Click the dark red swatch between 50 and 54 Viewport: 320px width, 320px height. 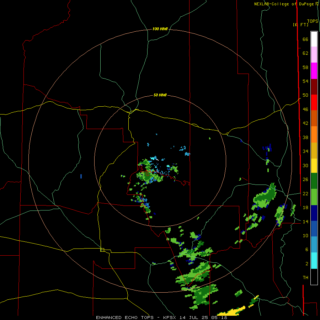[x=314, y=87]
